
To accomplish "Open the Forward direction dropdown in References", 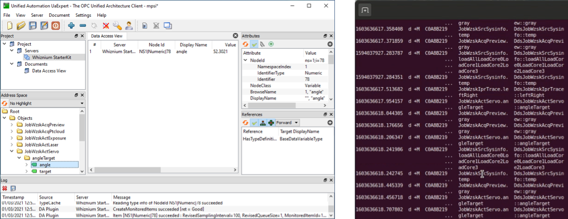I will pyautogui.click(x=287, y=122).
